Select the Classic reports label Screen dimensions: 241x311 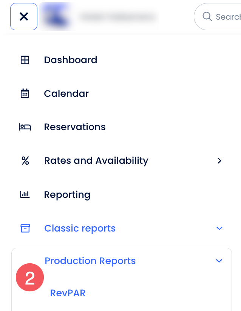click(x=80, y=228)
